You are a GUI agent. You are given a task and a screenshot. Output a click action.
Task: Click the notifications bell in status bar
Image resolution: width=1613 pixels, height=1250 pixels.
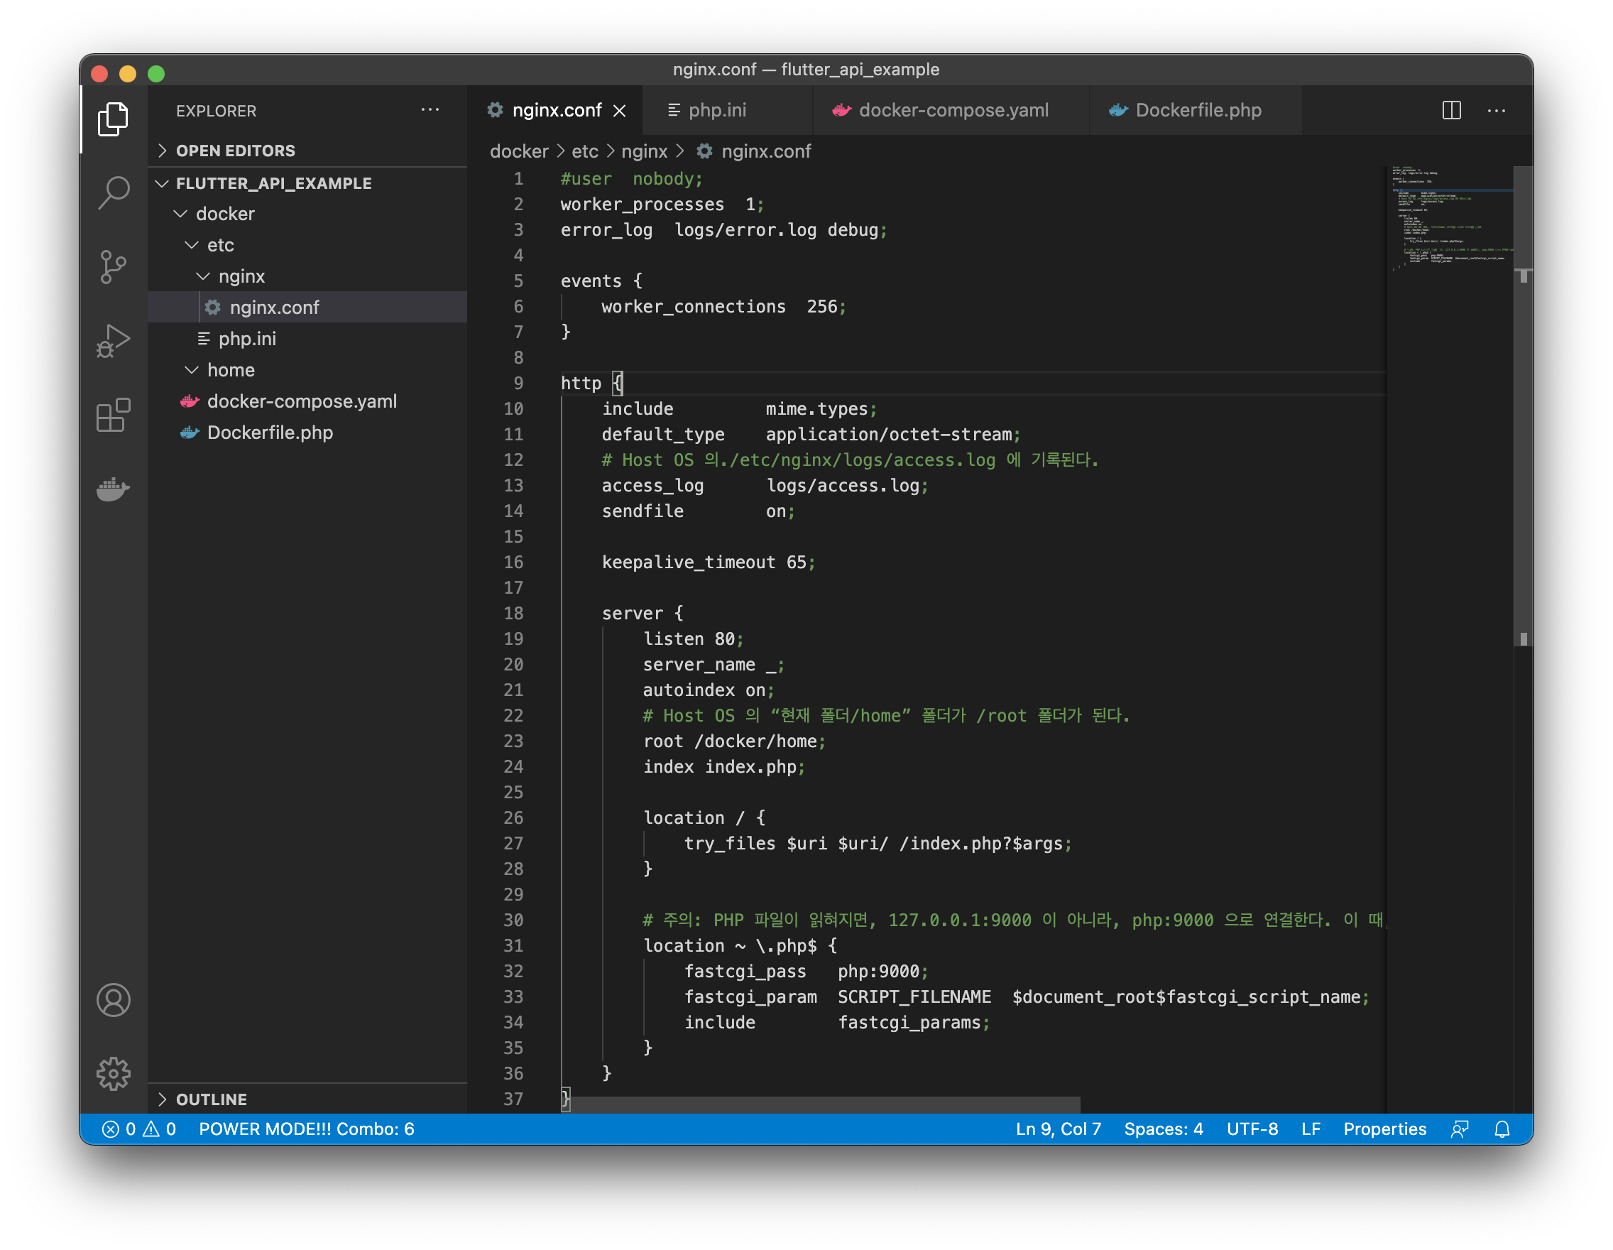(1502, 1129)
